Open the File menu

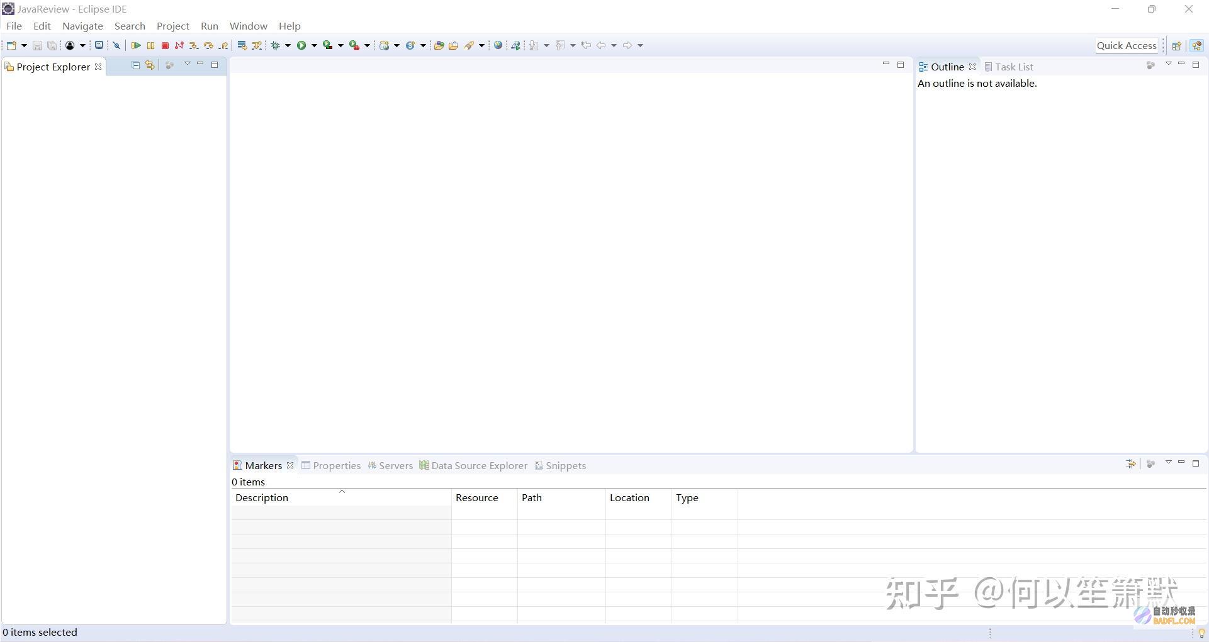tap(14, 26)
